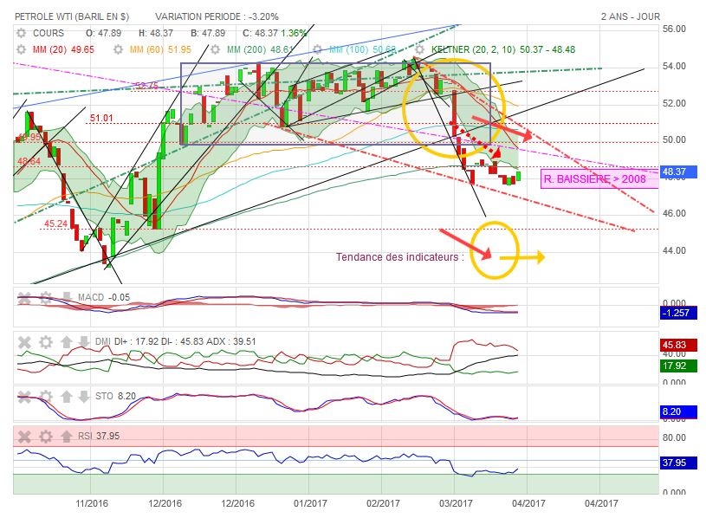The image size is (706, 518).
Task: Click the MACD -0.05 label
Action: pyautogui.click(x=104, y=297)
